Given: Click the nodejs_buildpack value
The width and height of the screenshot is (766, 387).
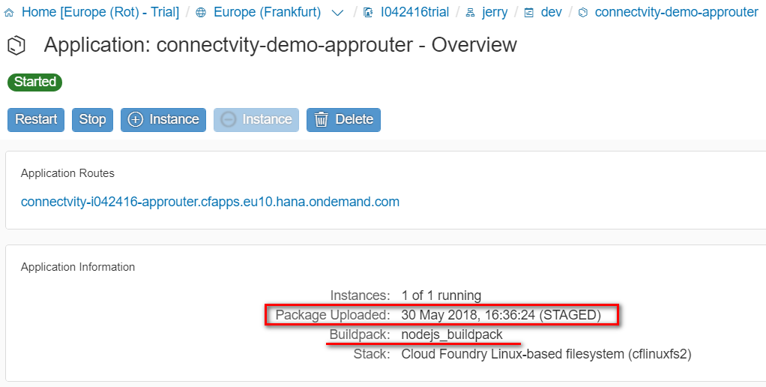Looking at the screenshot, I should (452, 334).
